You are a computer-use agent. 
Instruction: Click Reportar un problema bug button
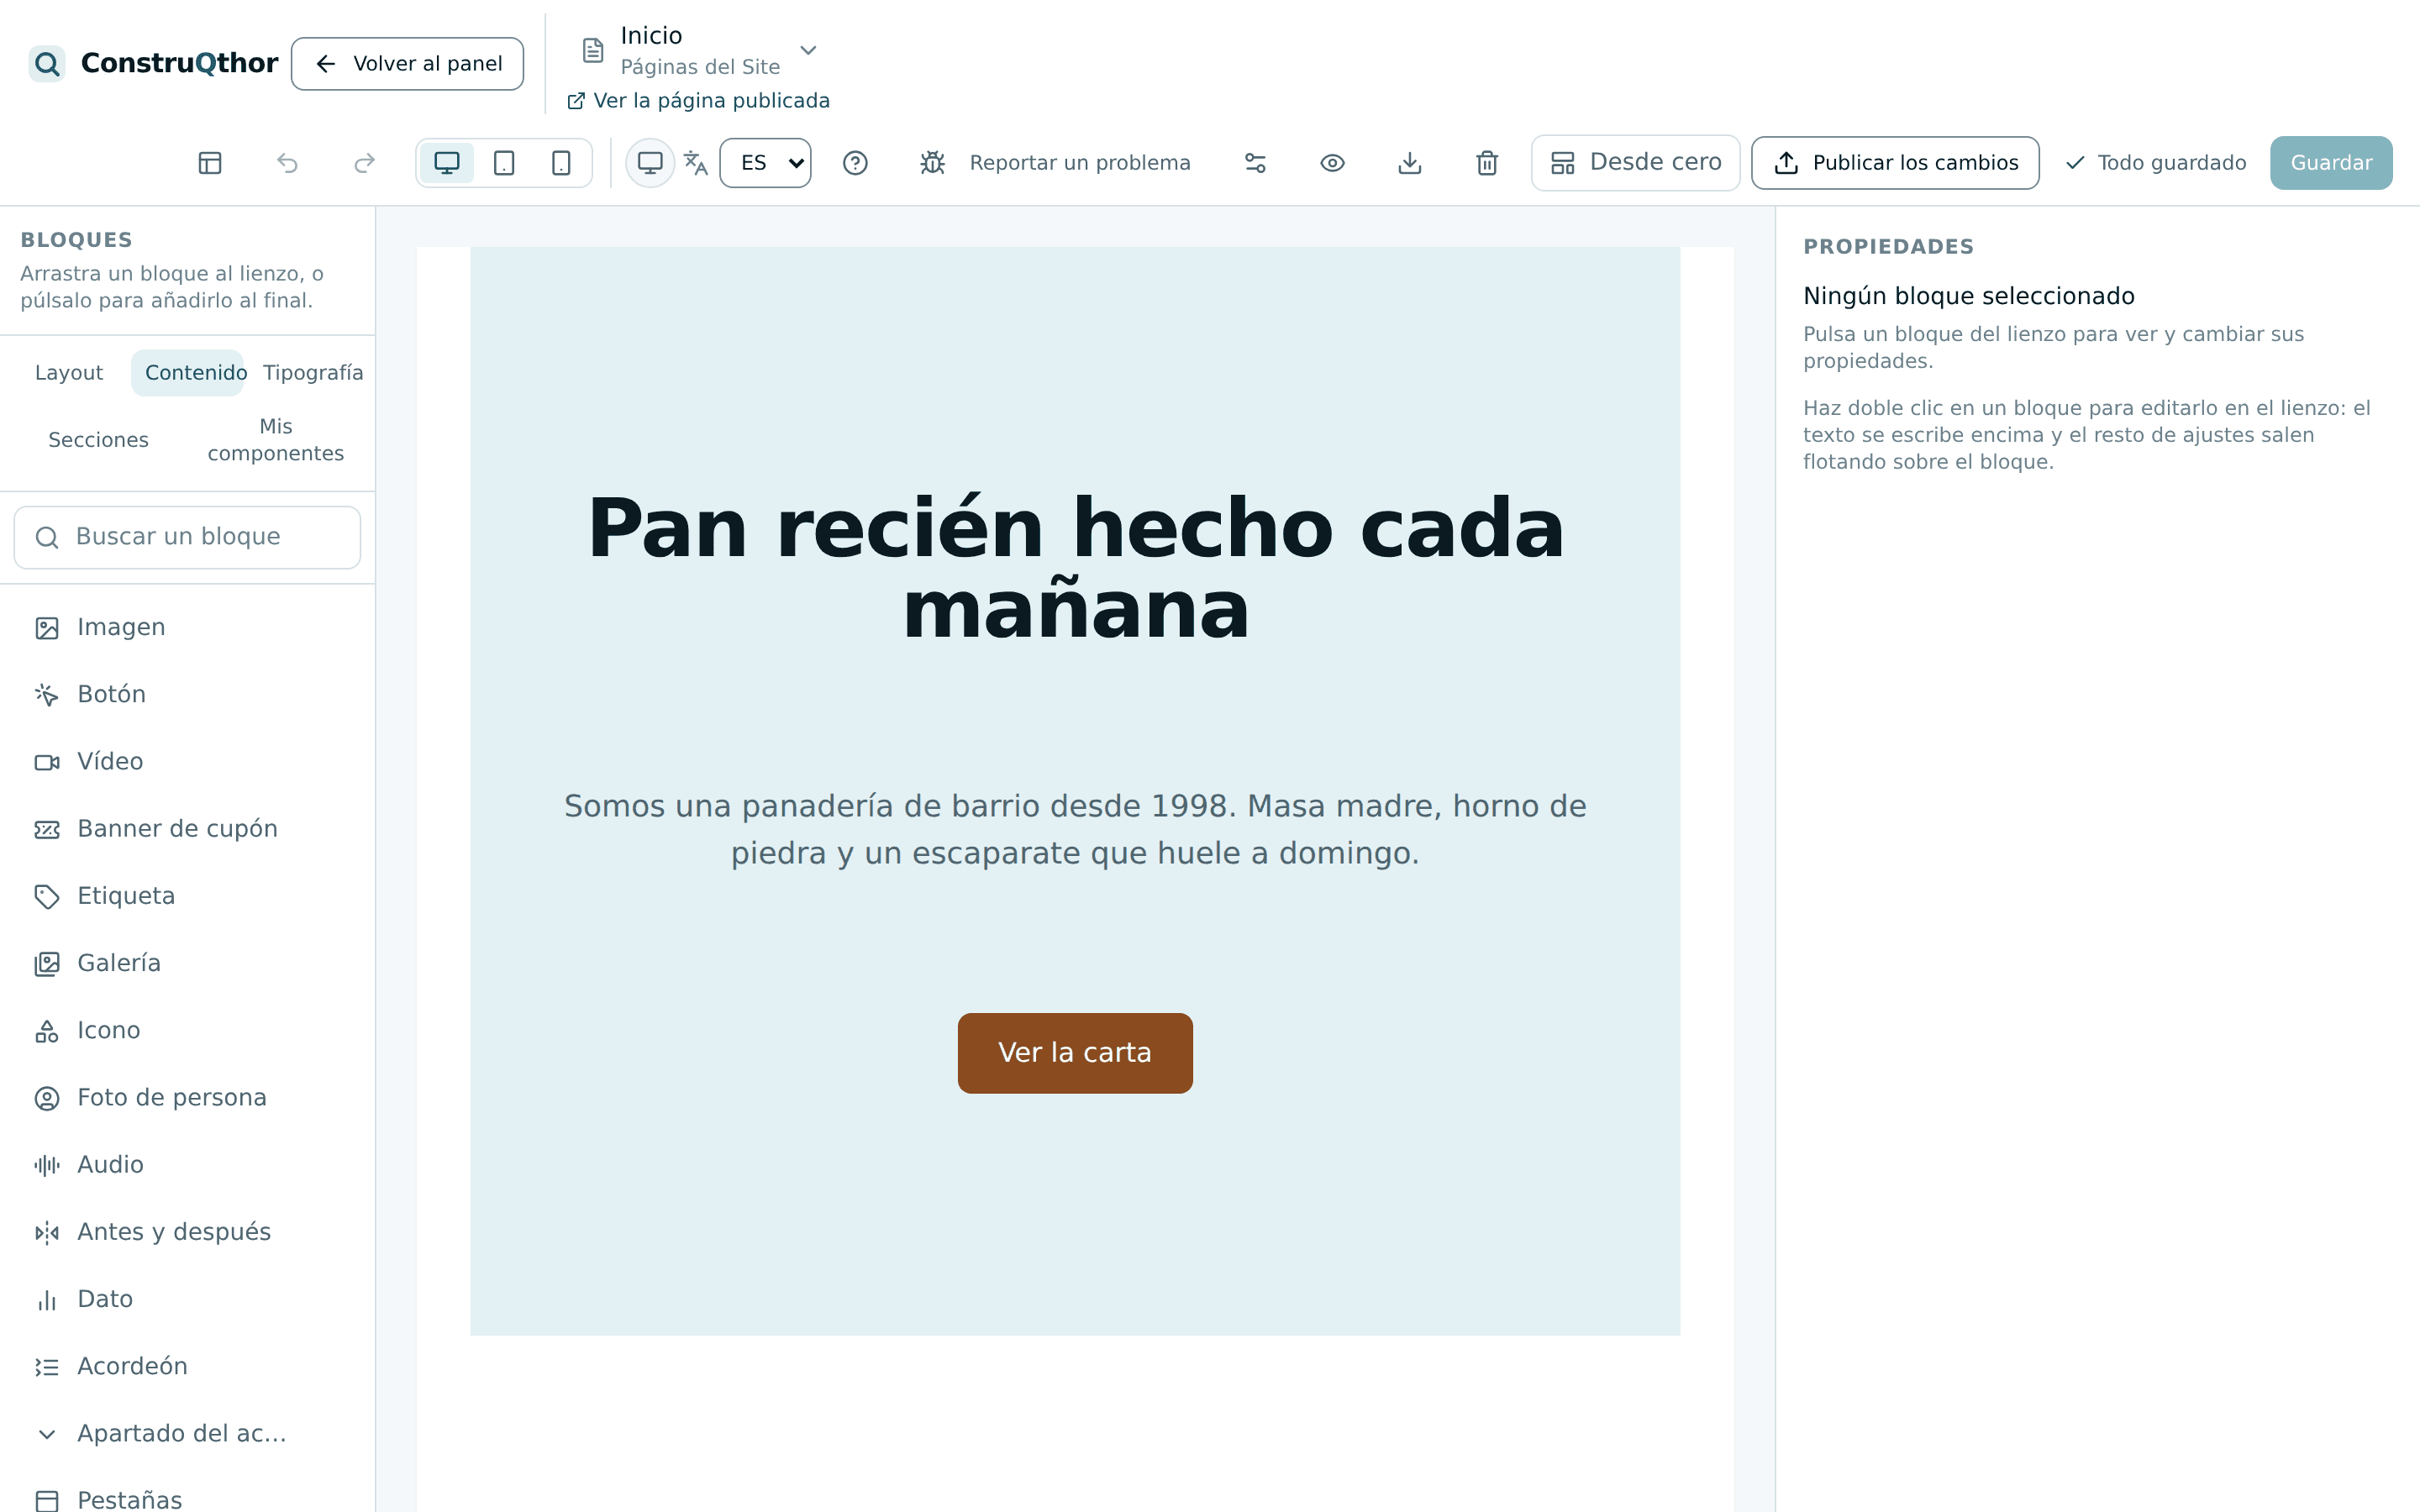(1055, 163)
